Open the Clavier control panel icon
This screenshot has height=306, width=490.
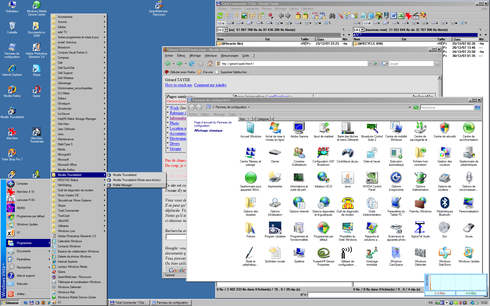(275, 155)
